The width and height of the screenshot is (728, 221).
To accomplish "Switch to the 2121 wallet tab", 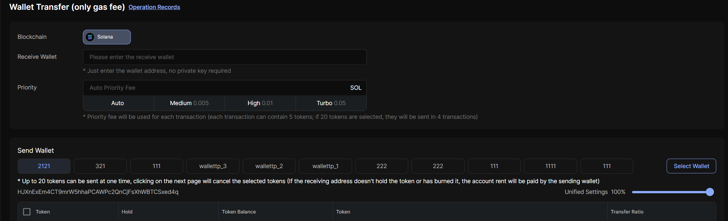I will (x=44, y=166).
